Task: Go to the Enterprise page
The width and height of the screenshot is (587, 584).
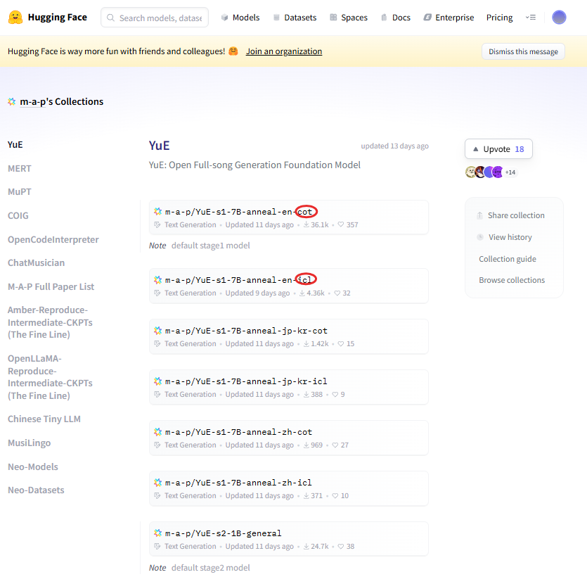Action: pos(449,18)
